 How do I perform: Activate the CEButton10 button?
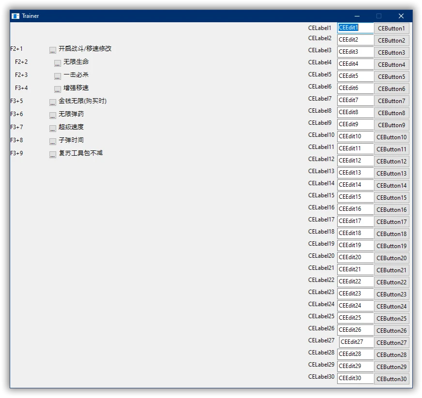tap(392, 137)
